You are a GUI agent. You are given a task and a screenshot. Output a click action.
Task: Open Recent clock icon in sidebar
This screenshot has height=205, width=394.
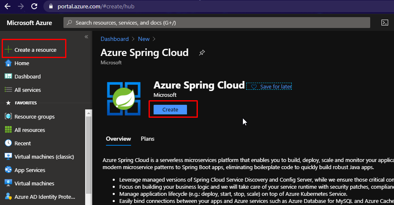click(x=8, y=143)
